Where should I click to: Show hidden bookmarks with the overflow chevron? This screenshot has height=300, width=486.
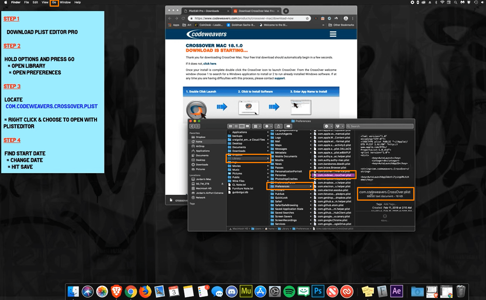point(324,25)
